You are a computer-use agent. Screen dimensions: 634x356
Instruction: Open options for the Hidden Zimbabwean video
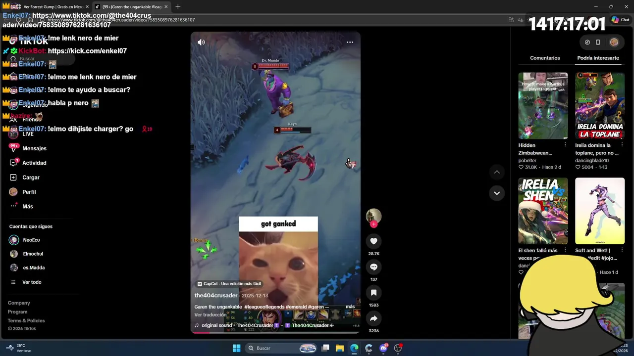pyautogui.click(x=565, y=145)
